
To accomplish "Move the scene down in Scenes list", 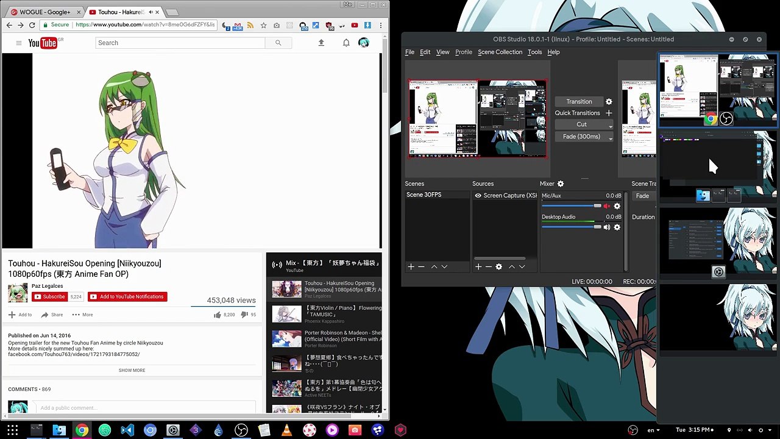I will click(444, 266).
